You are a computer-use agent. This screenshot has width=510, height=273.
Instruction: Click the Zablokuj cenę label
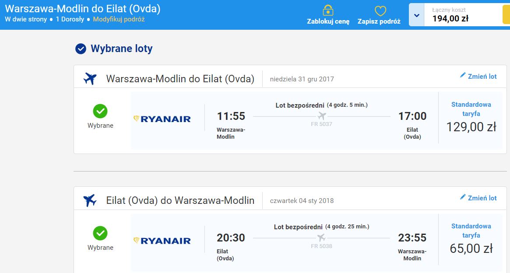(x=328, y=22)
